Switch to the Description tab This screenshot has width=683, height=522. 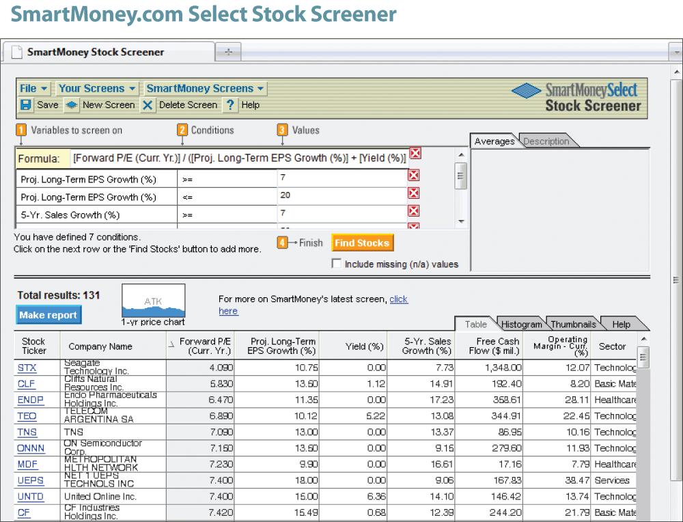(x=546, y=141)
